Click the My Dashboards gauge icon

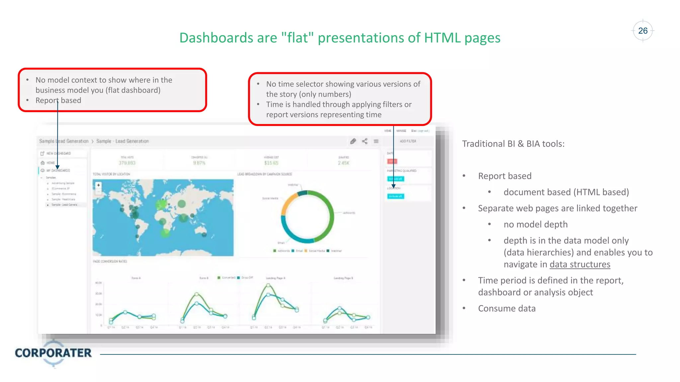point(42,170)
